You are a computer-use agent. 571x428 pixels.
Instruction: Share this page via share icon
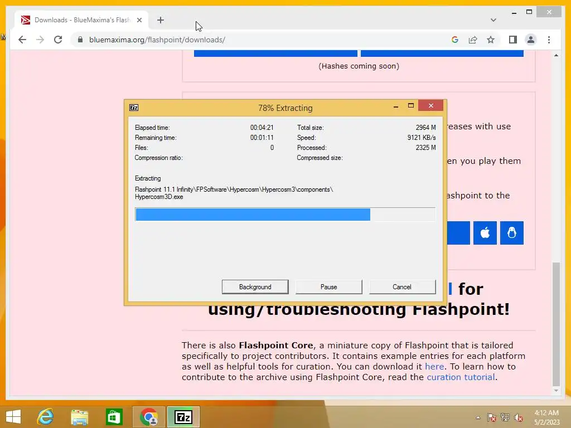click(x=473, y=40)
